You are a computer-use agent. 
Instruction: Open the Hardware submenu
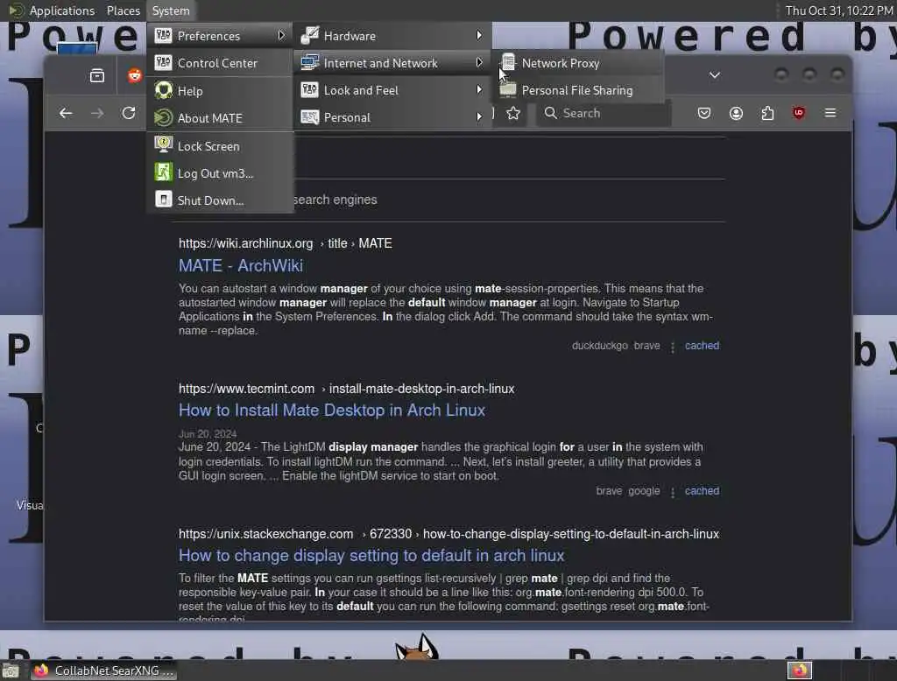392,36
